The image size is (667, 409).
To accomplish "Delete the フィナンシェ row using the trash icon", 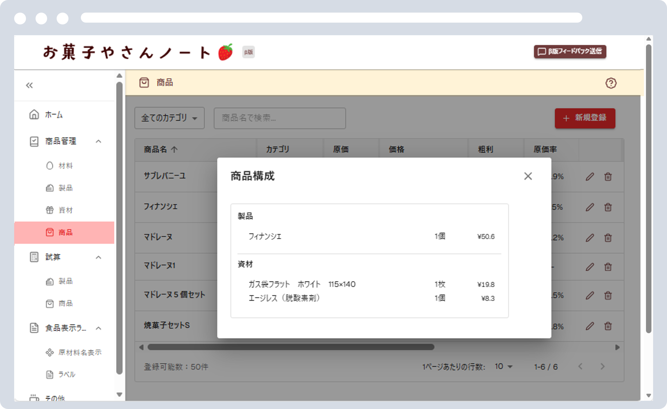I will click(608, 207).
